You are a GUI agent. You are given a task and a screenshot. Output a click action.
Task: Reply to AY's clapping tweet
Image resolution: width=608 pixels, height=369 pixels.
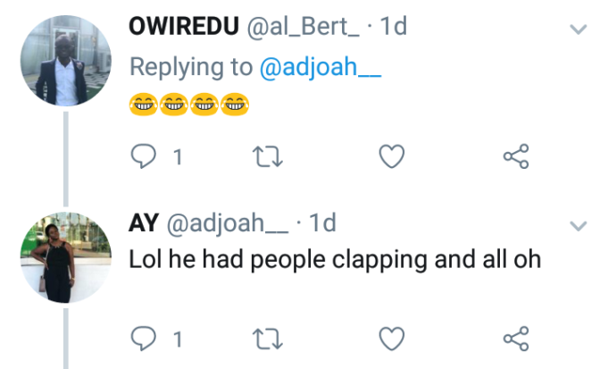click(x=144, y=339)
